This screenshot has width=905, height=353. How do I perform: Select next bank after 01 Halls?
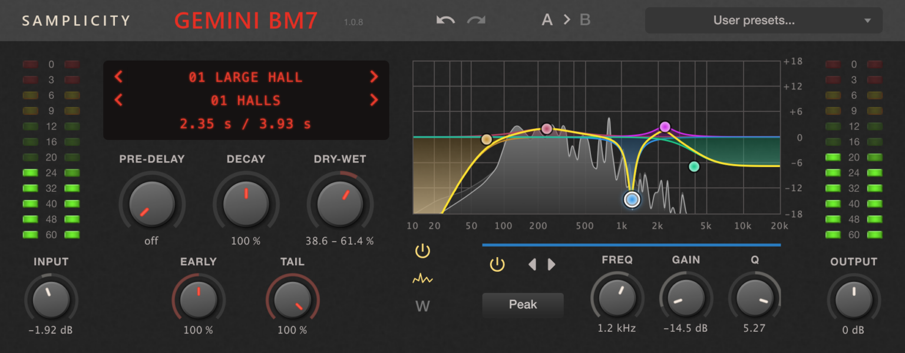(374, 101)
